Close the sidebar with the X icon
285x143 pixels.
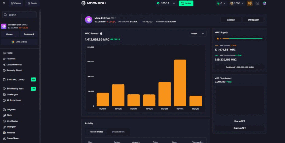coord(4,3)
